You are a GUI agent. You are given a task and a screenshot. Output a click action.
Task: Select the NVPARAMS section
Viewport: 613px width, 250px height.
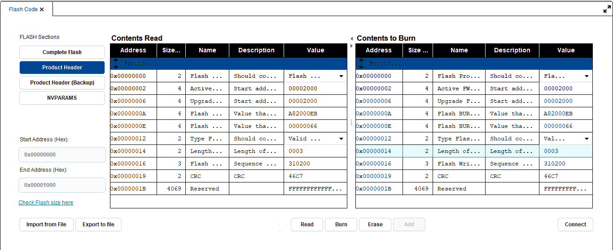pos(62,98)
